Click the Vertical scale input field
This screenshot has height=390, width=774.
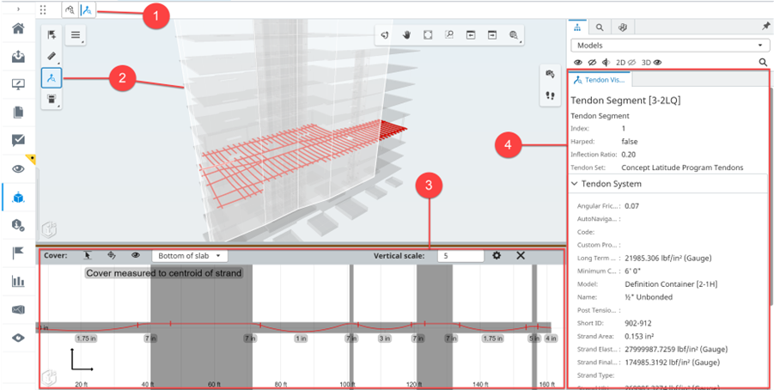(x=459, y=256)
